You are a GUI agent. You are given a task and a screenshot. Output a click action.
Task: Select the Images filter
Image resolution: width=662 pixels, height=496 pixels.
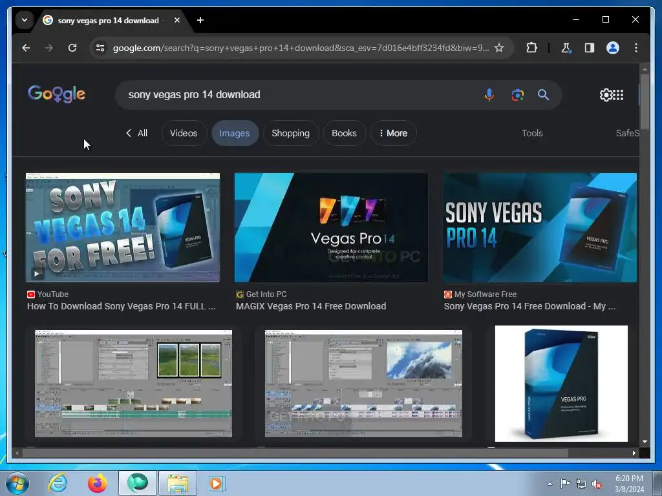click(234, 133)
